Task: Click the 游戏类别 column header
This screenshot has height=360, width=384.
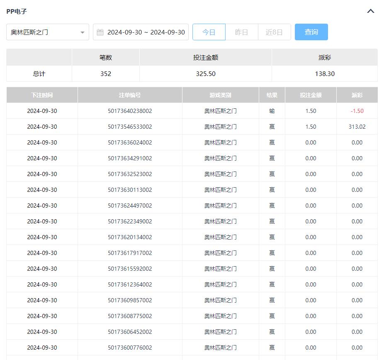Action: [220, 95]
